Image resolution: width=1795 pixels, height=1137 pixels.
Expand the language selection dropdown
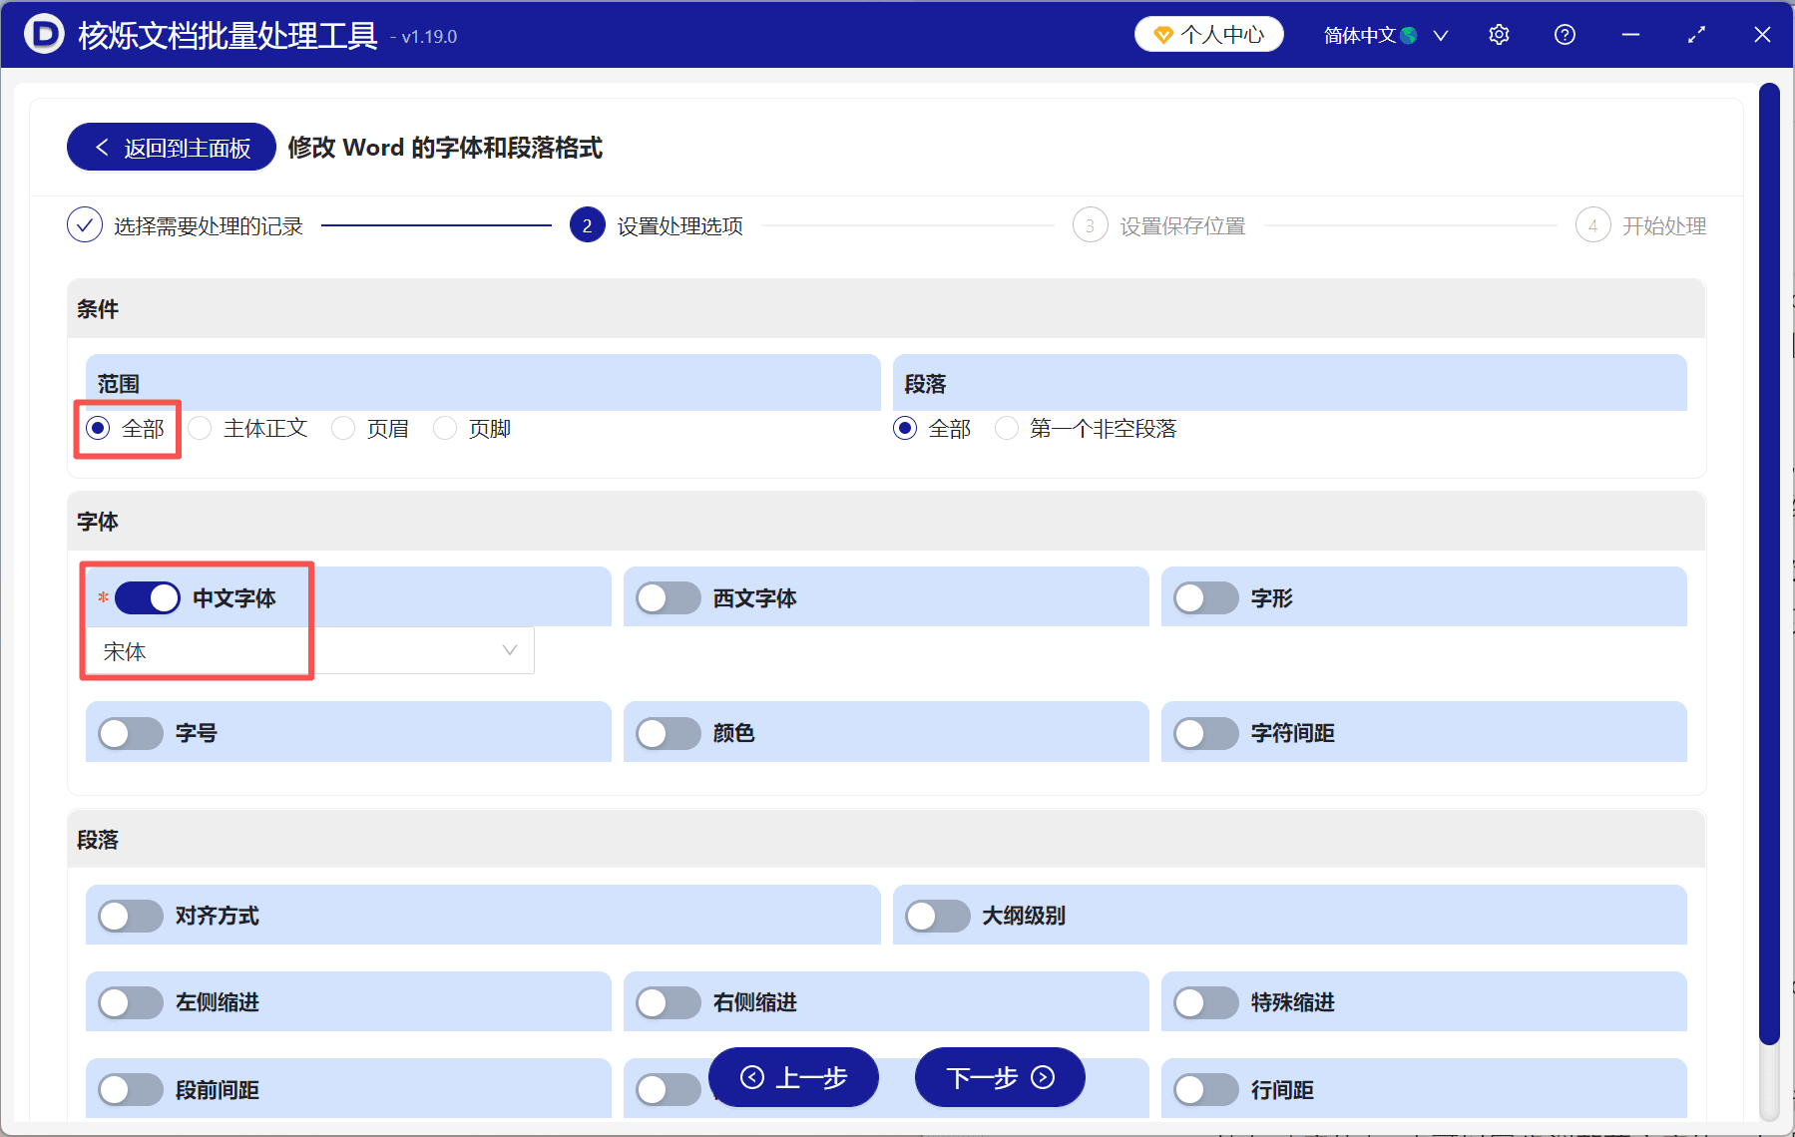[x=1441, y=35]
